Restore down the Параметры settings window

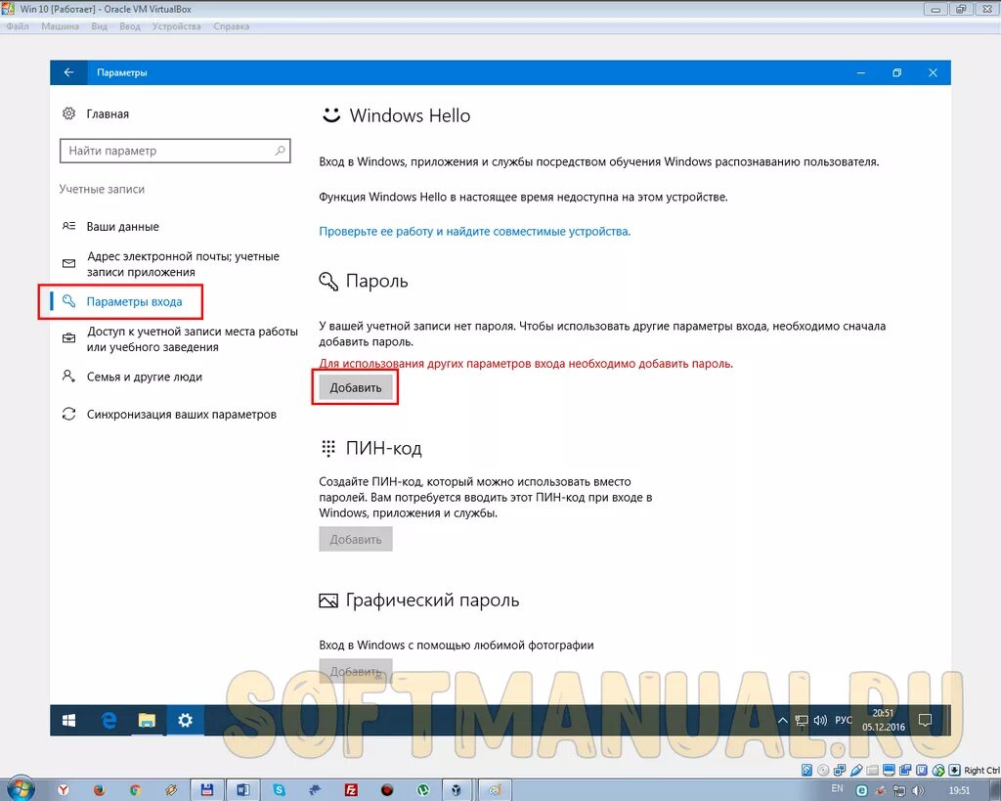tap(897, 72)
